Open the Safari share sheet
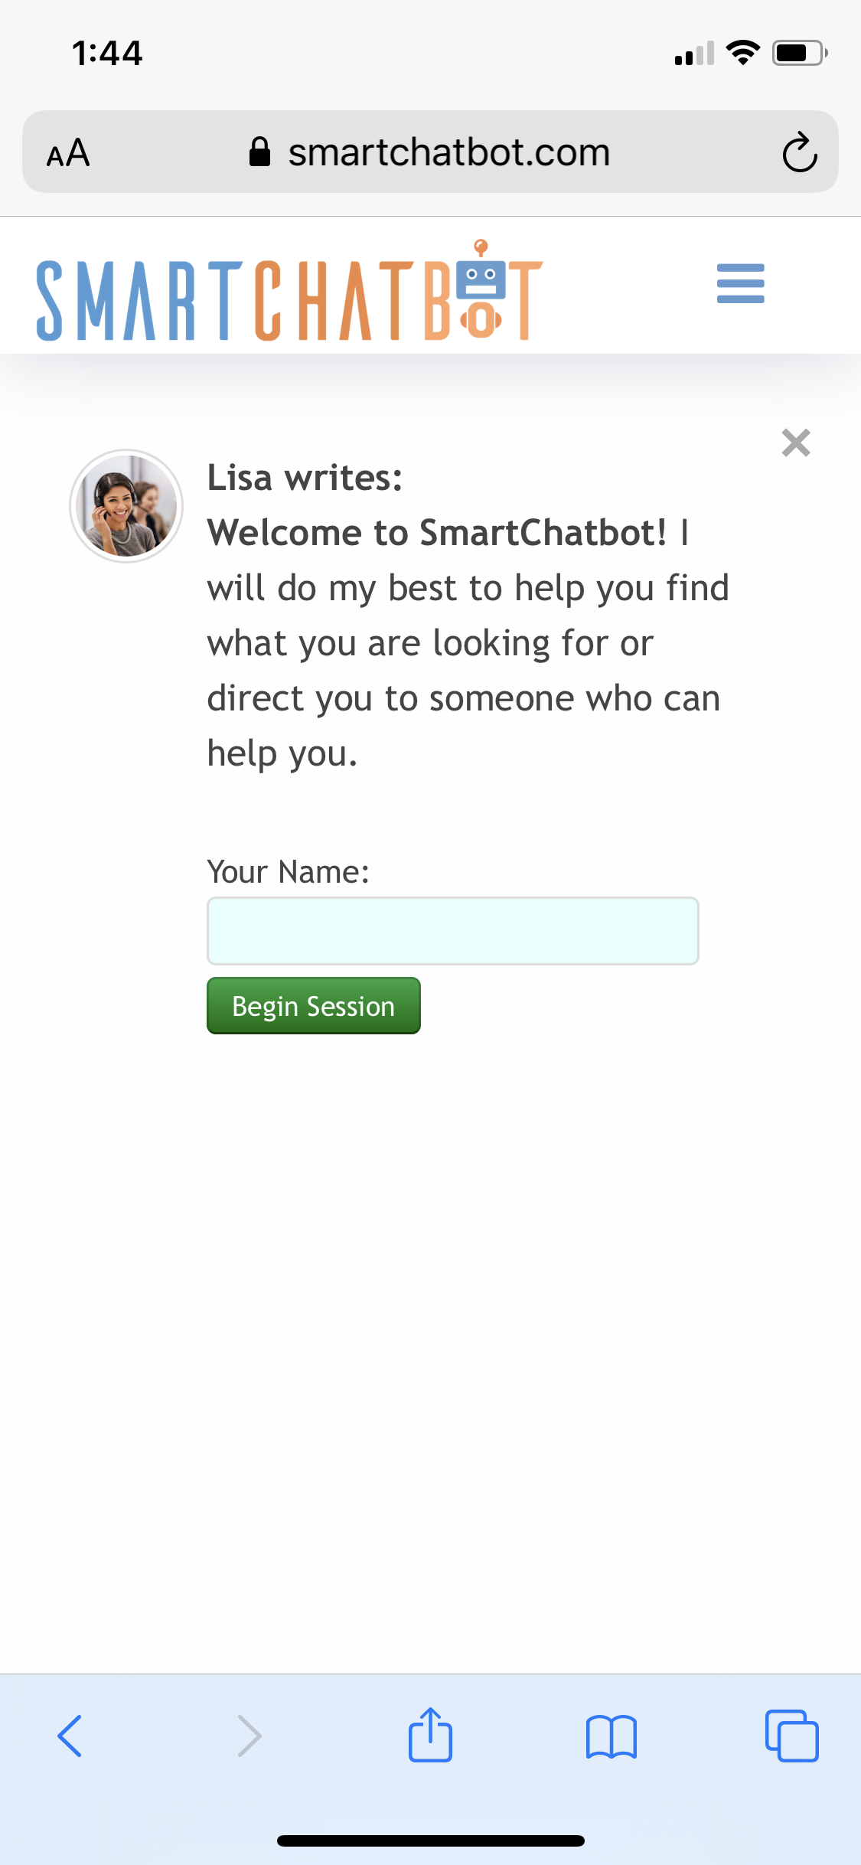Image resolution: width=861 pixels, height=1865 pixels. (x=430, y=1734)
